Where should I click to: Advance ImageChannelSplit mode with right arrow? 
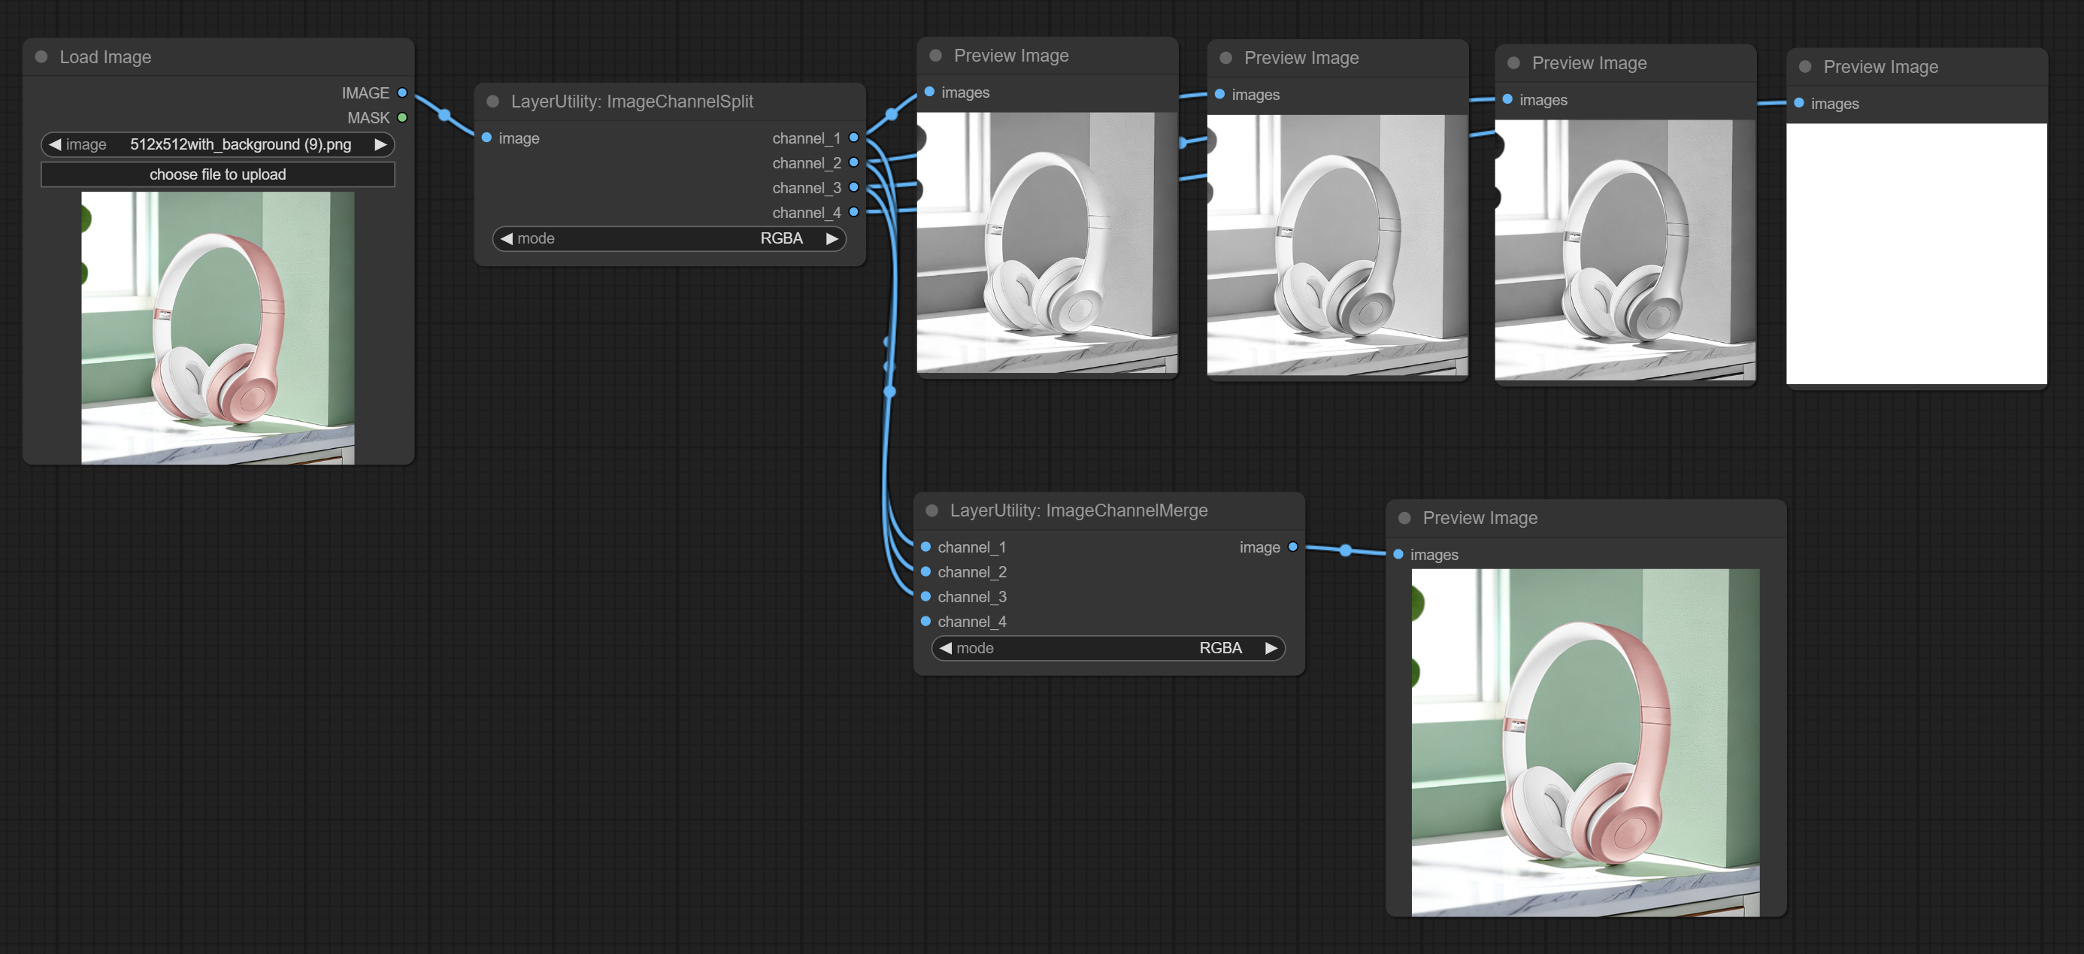point(831,239)
